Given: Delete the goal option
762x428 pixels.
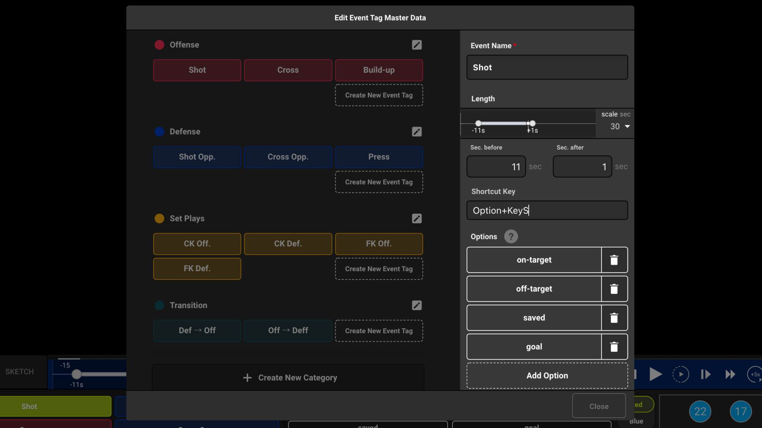Looking at the screenshot, I should click(x=614, y=347).
